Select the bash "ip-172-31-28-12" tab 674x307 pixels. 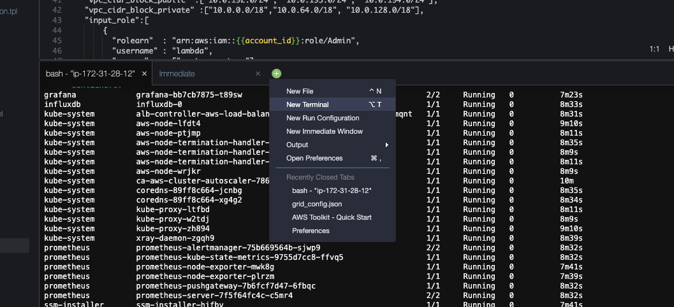90,74
